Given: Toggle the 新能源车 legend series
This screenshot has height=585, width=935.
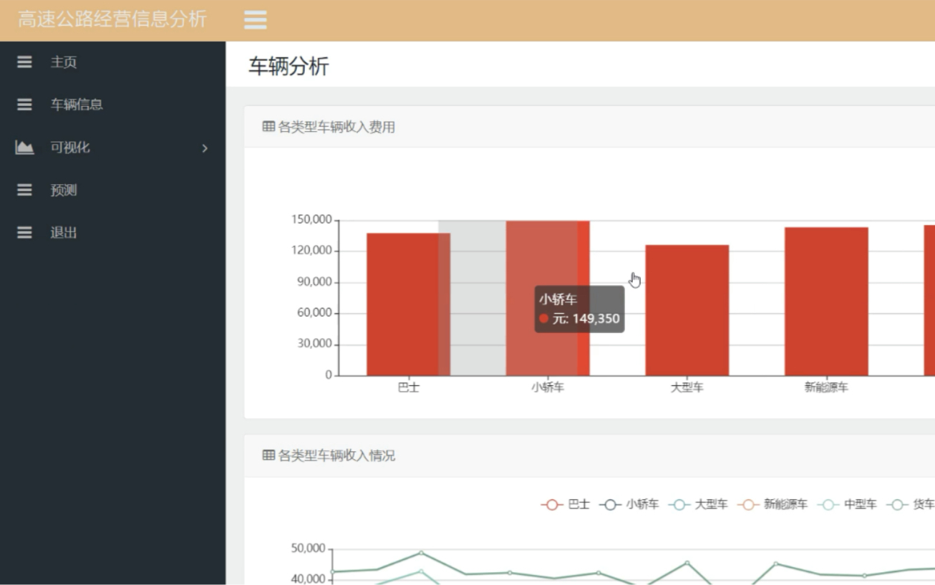Looking at the screenshot, I should click(x=772, y=505).
